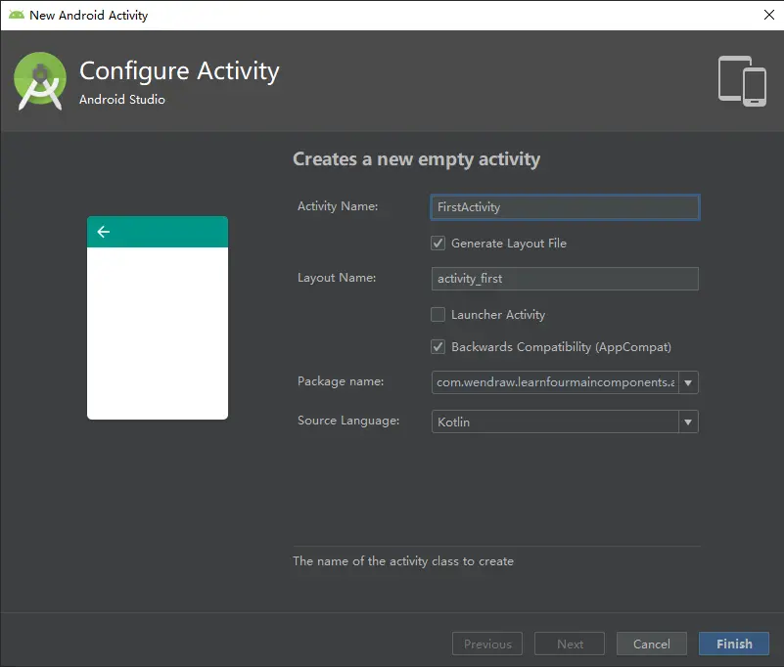Viewport: 784px width, 667px height.
Task: Click the phone and tablet icon
Action: (x=741, y=81)
